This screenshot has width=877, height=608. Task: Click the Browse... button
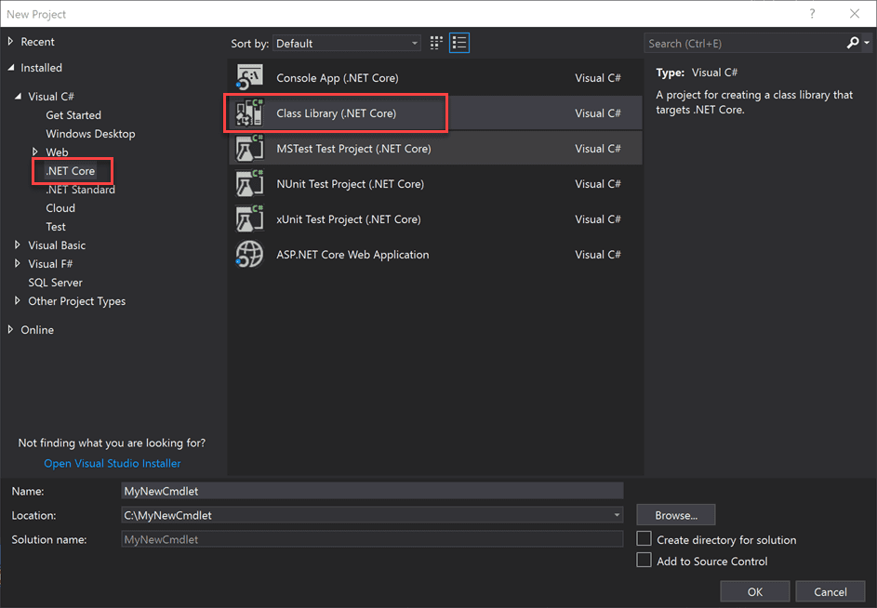click(x=675, y=515)
